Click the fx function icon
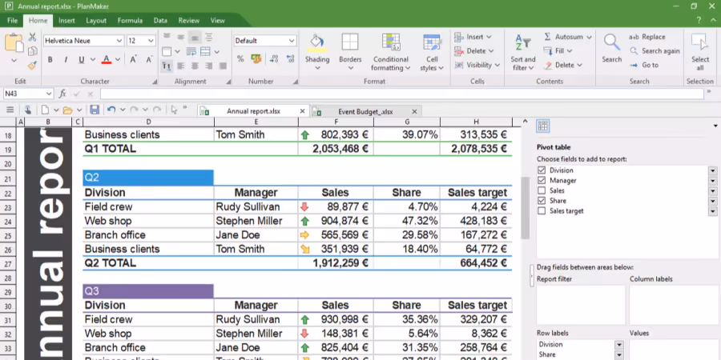Viewport: 721px width, 360px height. (x=62, y=94)
